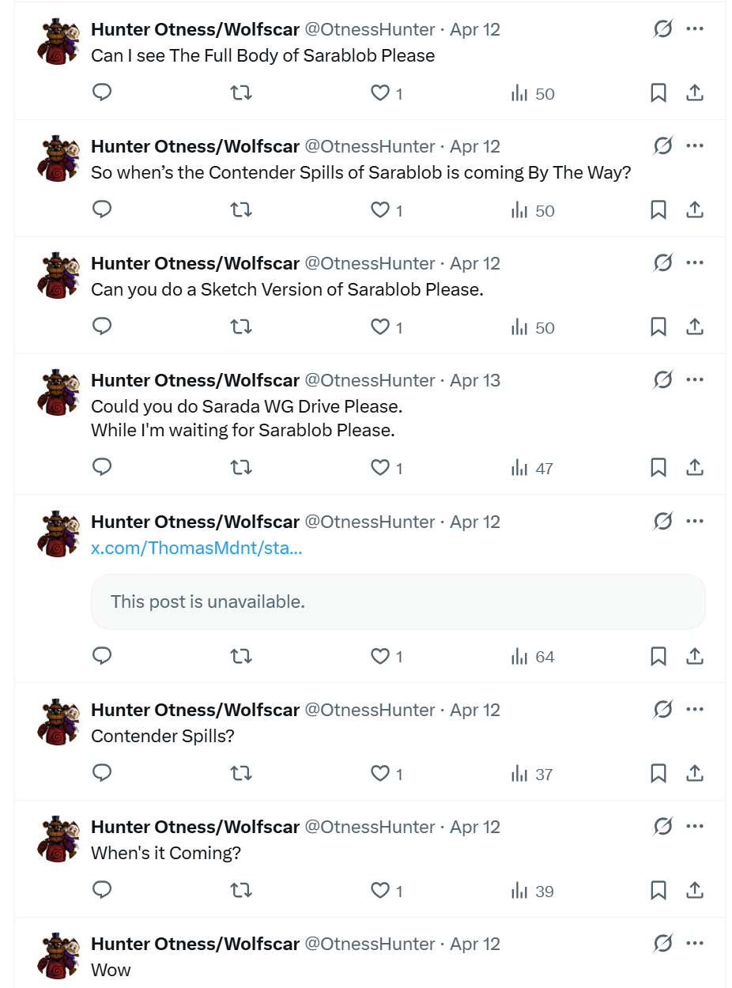This screenshot has height=988, width=732.
Task: Open more menu on 'When's it Coming?' post
Action: [695, 827]
